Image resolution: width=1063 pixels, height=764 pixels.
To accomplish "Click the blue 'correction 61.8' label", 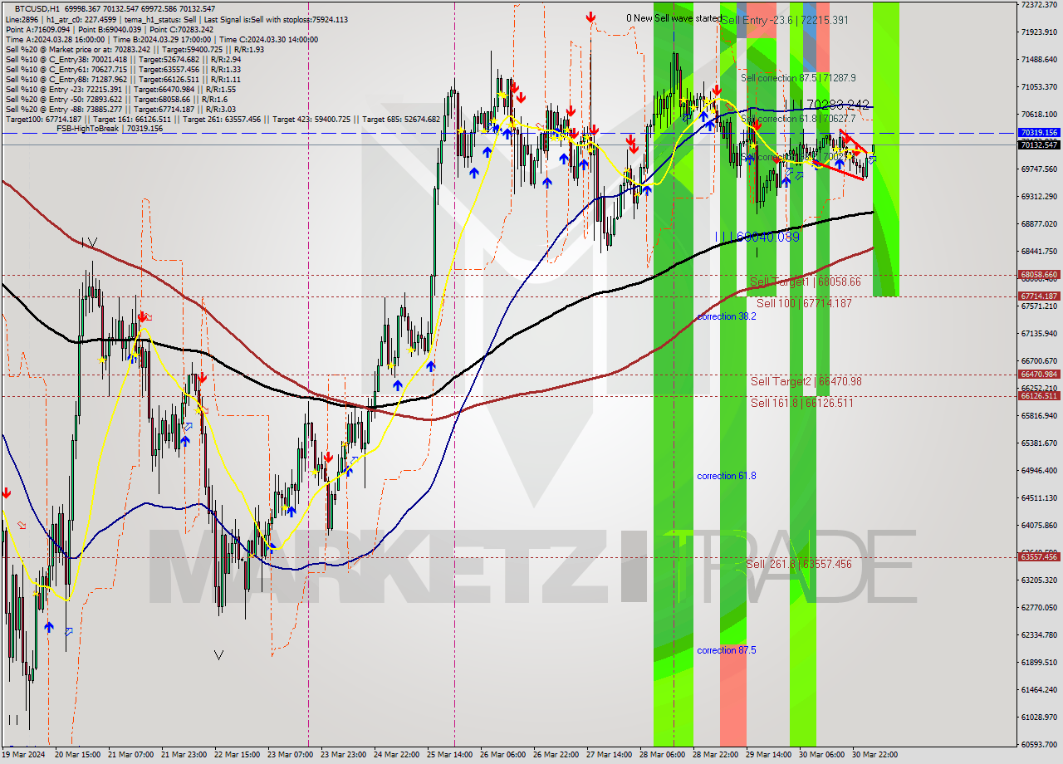I will [727, 476].
